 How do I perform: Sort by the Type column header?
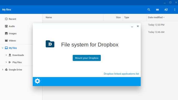click(126, 17)
